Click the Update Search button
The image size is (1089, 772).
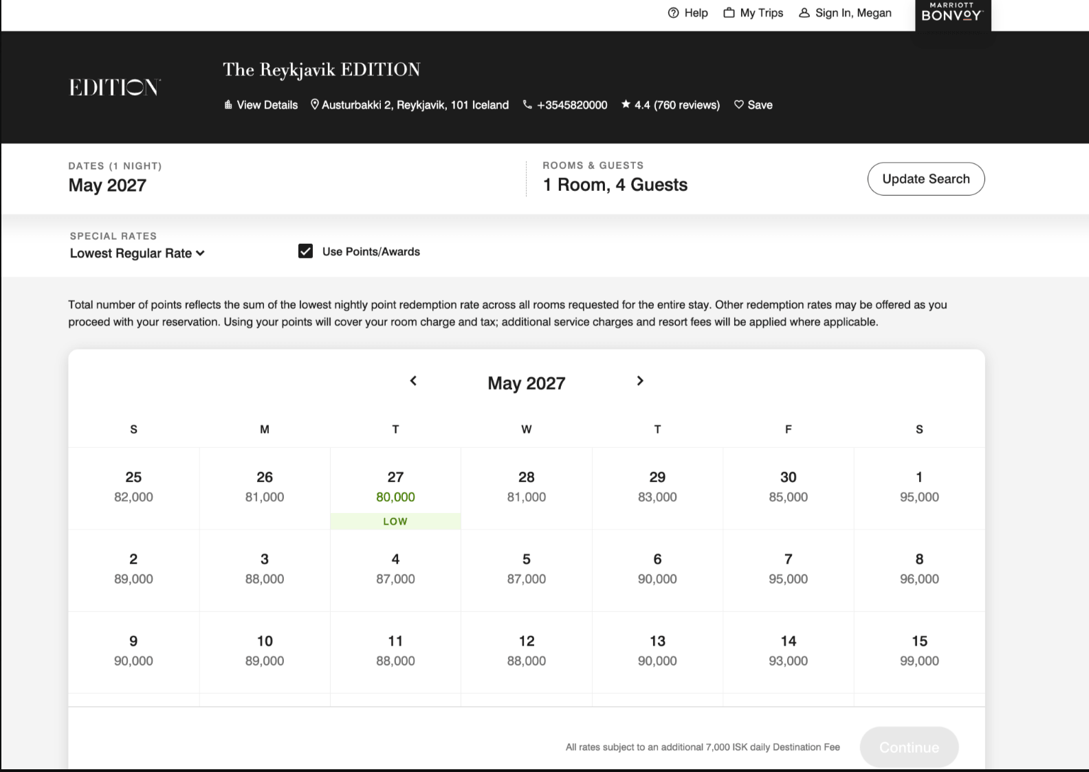click(926, 179)
